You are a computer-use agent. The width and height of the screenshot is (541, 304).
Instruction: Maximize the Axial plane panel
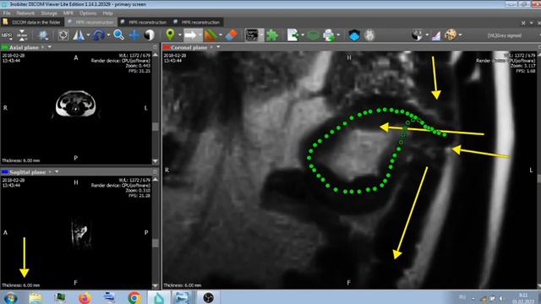coord(155,47)
